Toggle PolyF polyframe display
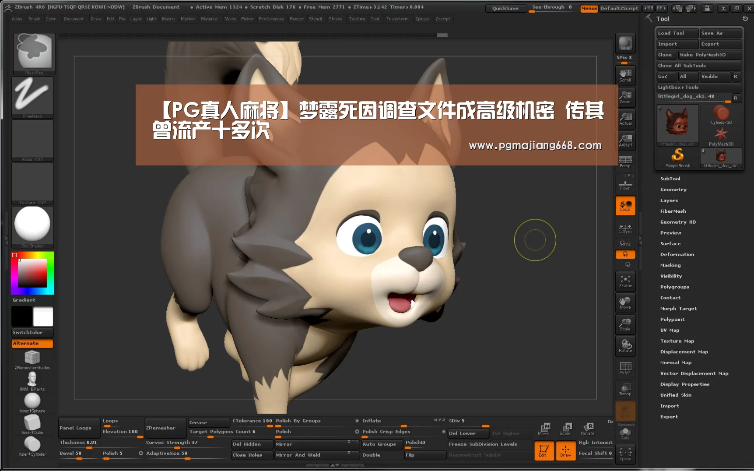754x471 pixels. coord(625,368)
